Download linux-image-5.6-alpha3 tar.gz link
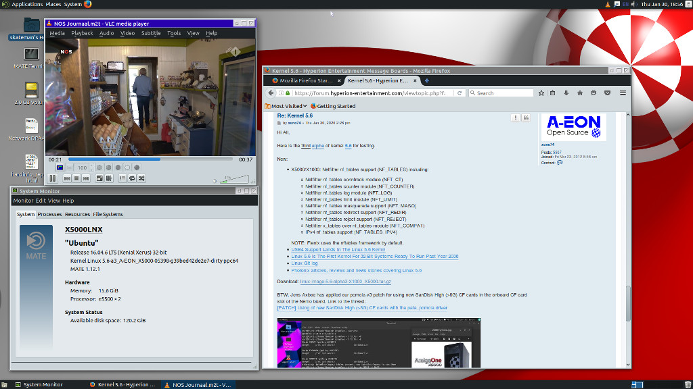The width and height of the screenshot is (693, 389). click(x=346, y=282)
